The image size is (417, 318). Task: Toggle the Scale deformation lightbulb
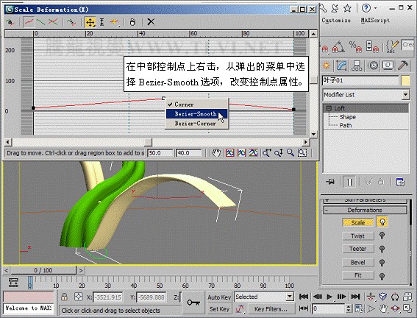[x=382, y=222]
